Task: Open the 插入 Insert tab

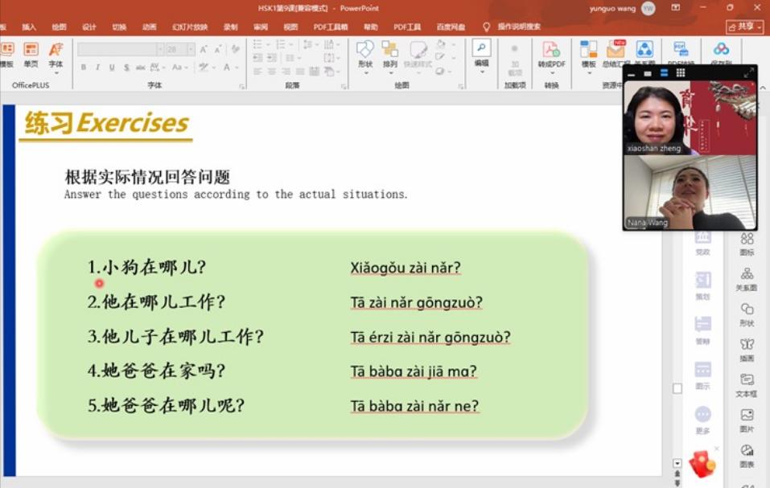Action: point(29,27)
